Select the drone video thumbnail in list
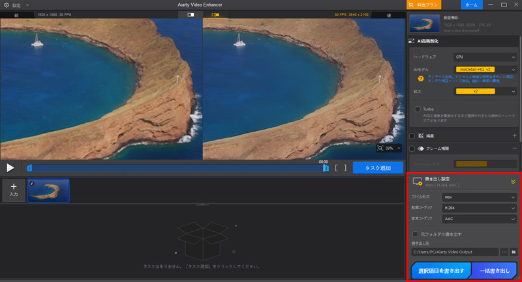 48,190
